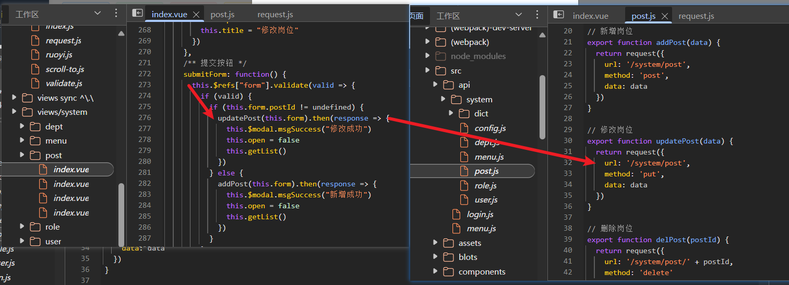Expand the views sync folder arrow
Image resolution: width=789 pixels, height=285 pixels.
coord(14,98)
